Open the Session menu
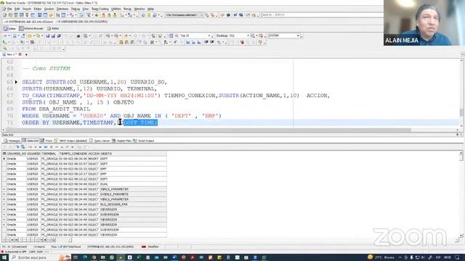This screenshot has height=261, width=465. (49, 9)
